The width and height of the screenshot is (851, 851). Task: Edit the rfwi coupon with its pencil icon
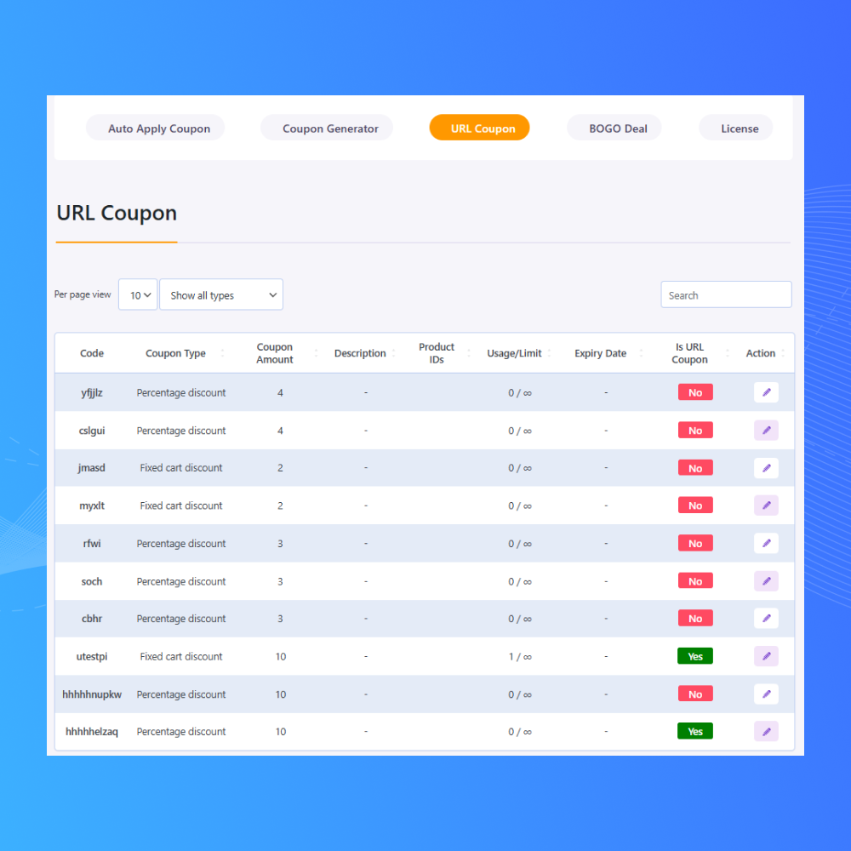(766, 543)
